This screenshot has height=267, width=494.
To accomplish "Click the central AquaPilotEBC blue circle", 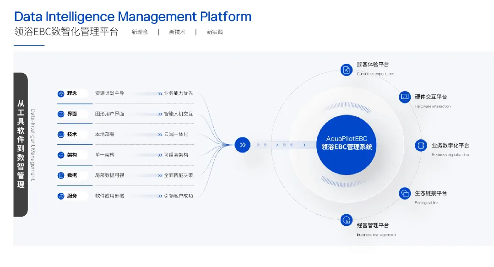I will (347, 145).
